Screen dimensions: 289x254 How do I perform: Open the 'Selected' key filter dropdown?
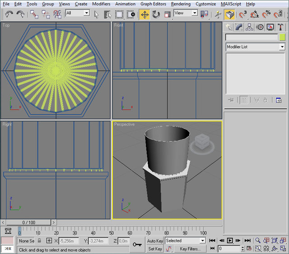(202, 241)
